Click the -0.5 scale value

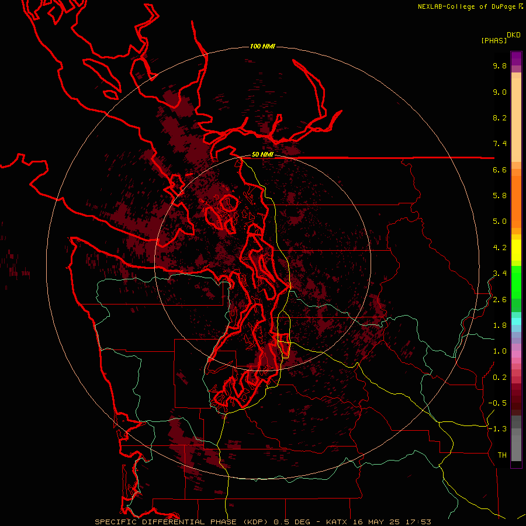497,403
